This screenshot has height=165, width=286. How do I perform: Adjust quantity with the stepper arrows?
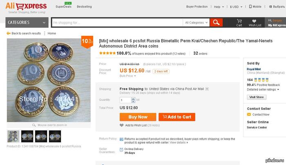click(x=133, y=100)
